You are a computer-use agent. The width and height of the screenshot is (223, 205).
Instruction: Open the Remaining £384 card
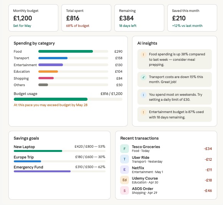coord(139,18)
